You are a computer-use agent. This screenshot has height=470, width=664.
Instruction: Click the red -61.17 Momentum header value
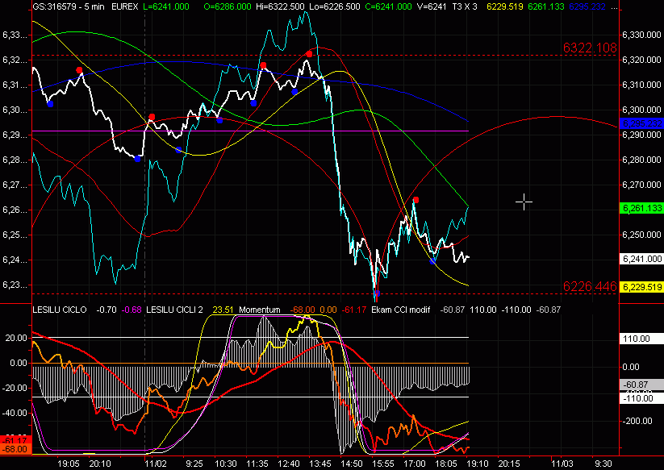[x=354, y=310]
